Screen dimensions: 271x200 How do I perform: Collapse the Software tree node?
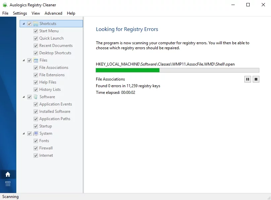pyautogui.click(x=24, y=97)
